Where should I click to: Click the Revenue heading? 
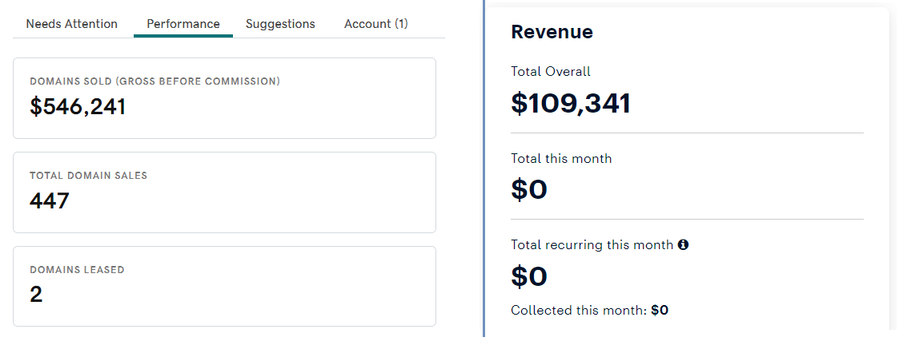552,32
